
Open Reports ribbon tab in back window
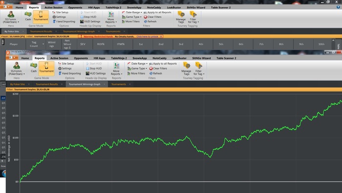click(34, 7)
